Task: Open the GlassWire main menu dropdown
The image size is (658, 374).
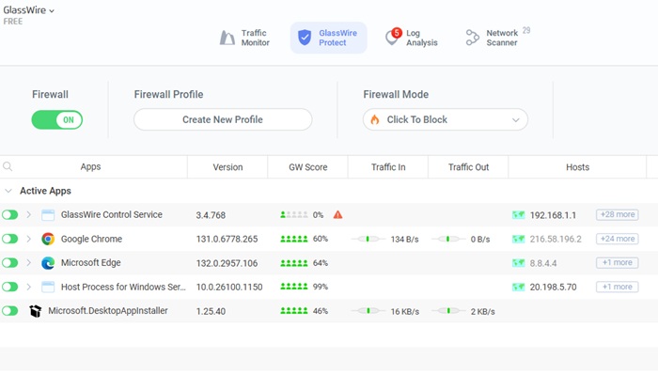Action: point(29,10)
